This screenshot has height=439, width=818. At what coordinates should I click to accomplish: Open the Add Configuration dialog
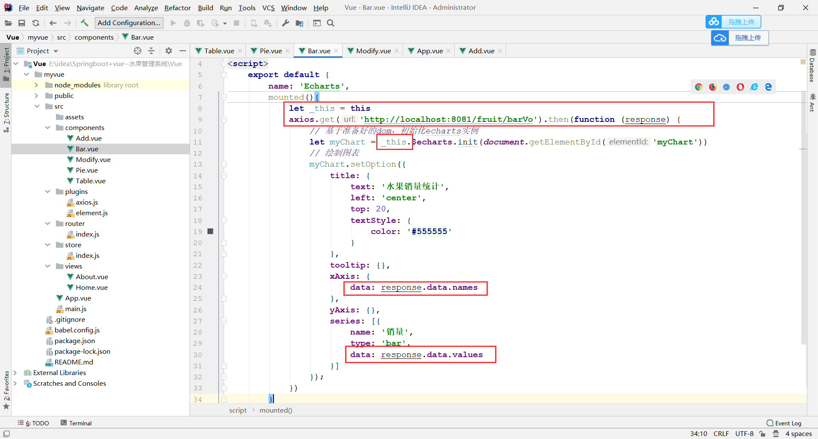click(x=129, y=23)
